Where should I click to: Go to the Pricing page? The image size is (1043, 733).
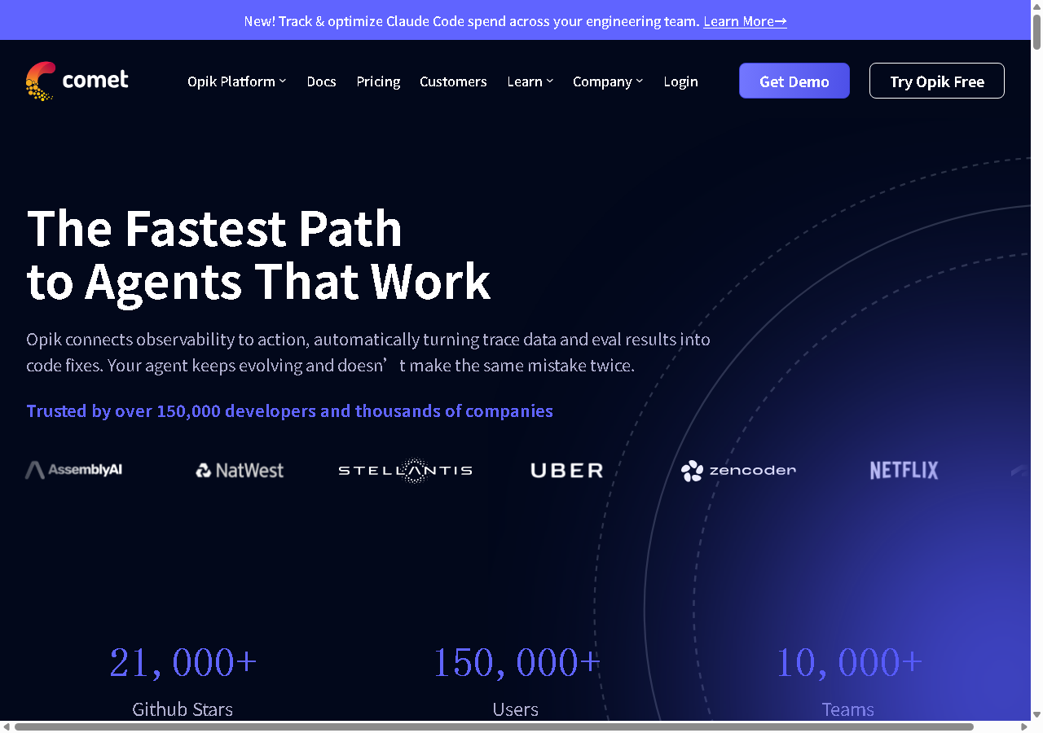coord(378,81)
